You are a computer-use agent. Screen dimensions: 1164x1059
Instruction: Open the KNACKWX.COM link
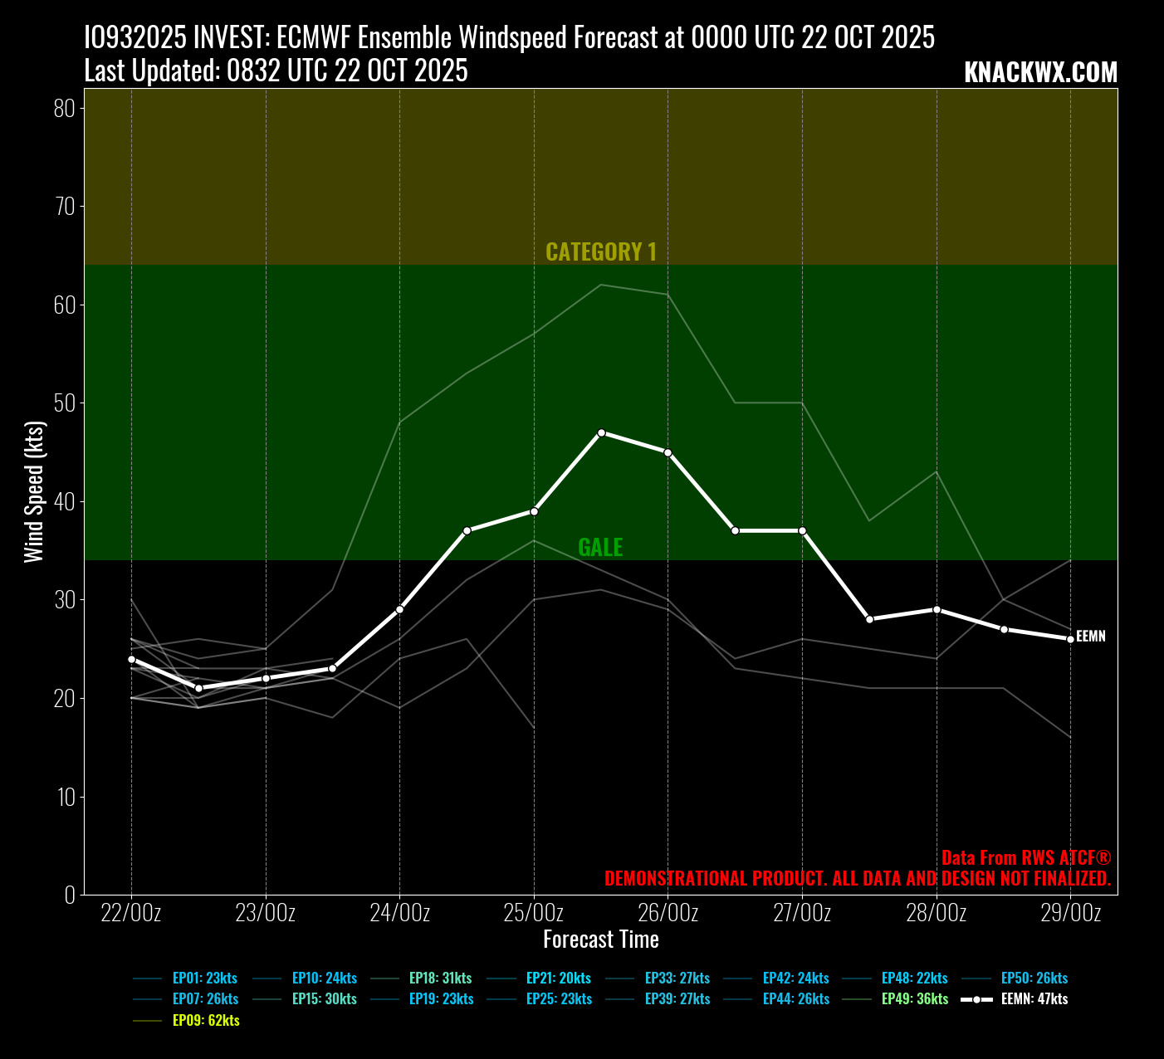pos(1040,73)
